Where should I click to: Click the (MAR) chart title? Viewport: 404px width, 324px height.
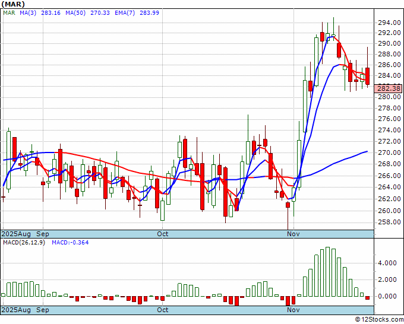14,4
